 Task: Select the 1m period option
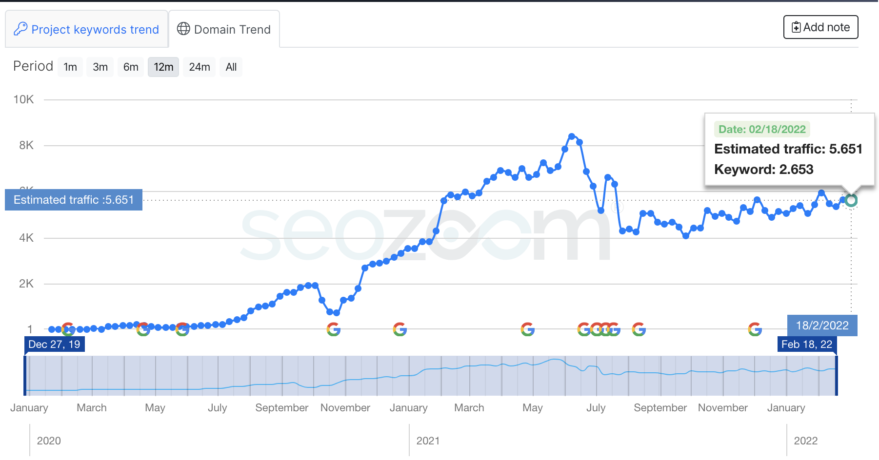[70, 67]
